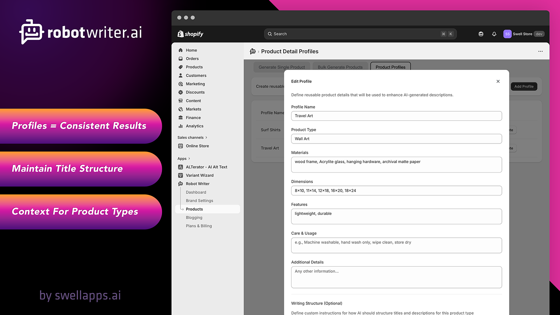This screenshot has width=560, height=315.
Task: Switch to the Bulk Generate Products tab
Action: (339, 67)
